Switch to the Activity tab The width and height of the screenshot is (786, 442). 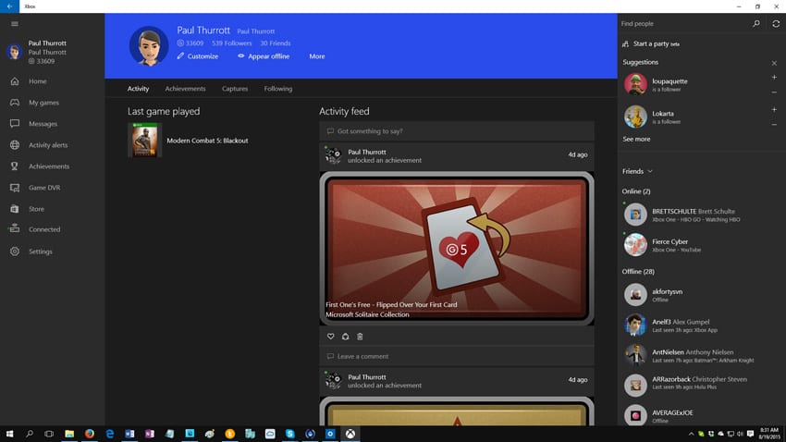138,89
